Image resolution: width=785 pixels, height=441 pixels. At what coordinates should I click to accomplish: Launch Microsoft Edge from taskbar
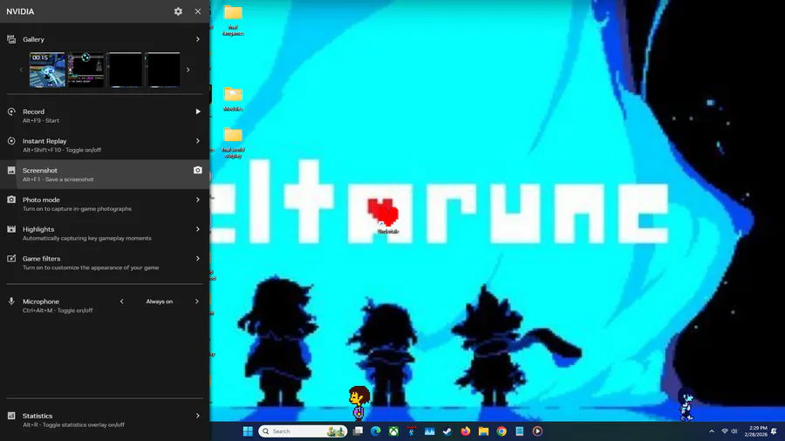375,431
